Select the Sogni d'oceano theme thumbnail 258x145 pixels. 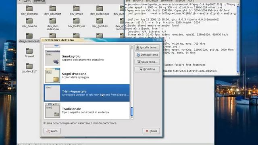point(52,75)
